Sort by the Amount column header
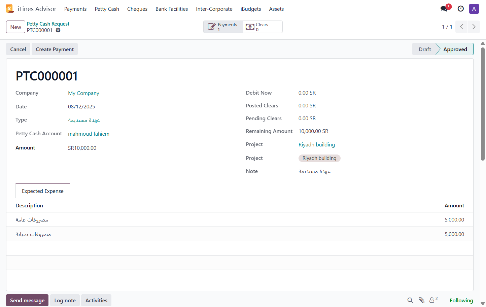Screen dimensions: 486x307 [454, 206]
